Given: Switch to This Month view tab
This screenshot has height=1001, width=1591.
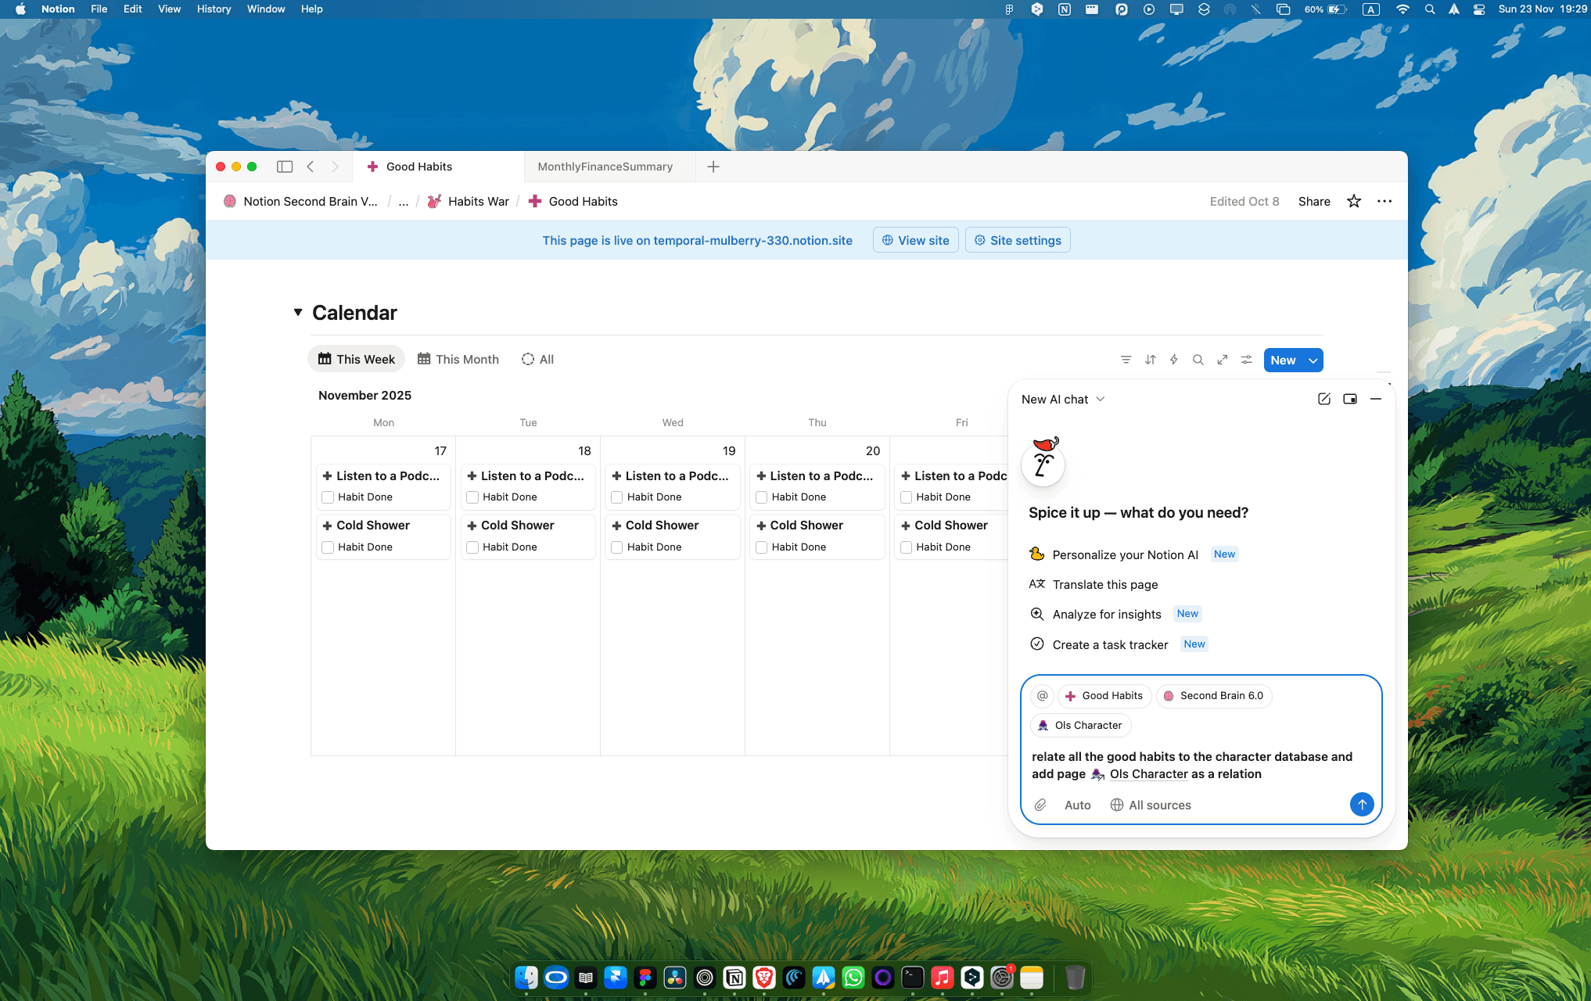Looking at the screenshot, I should pos(458,359).
